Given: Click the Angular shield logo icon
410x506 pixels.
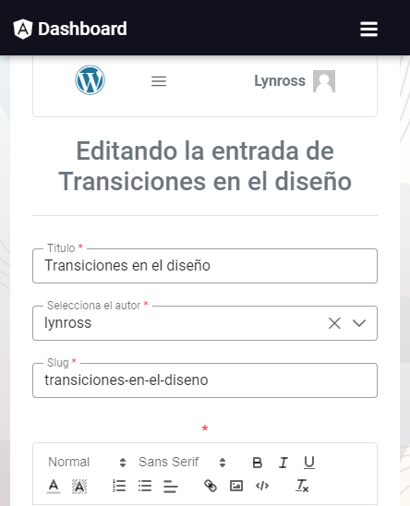Looking at the screenshot, I should [22, 29].
